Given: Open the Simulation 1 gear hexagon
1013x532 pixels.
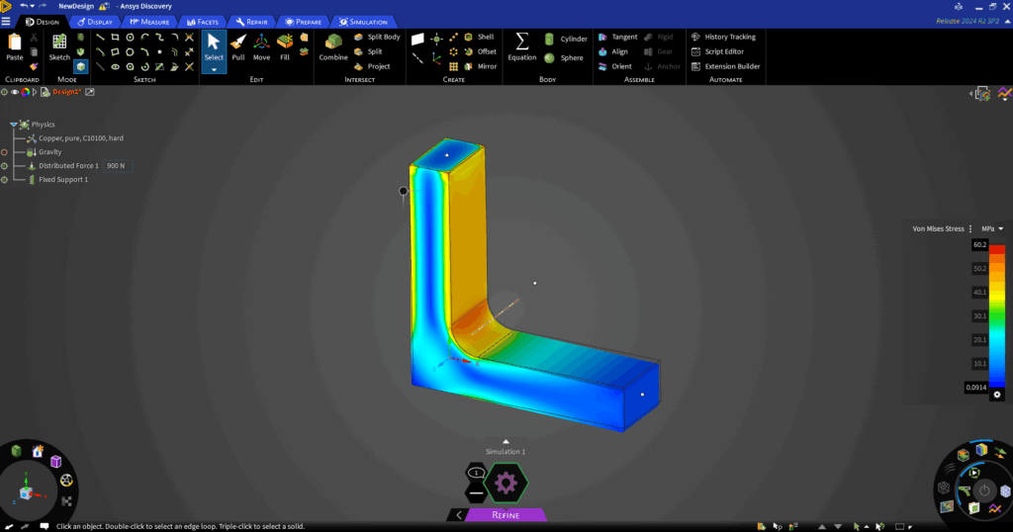Looking at the screenshot, I should [506, 483].
